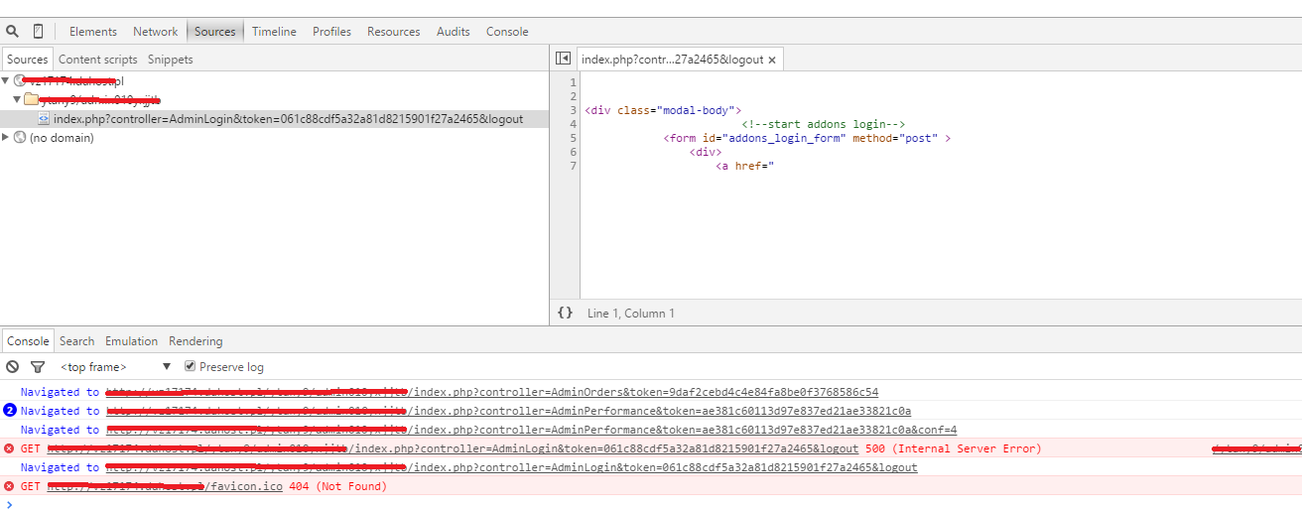The image size is (1302, 509).
Task: Click the pretty print braces icon
Action: click(565, 313)
